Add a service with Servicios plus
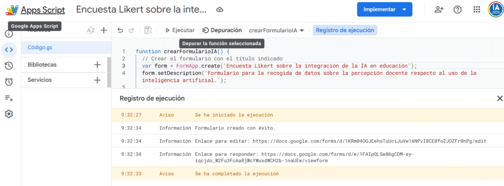504x186 pixels. (97, 80)
